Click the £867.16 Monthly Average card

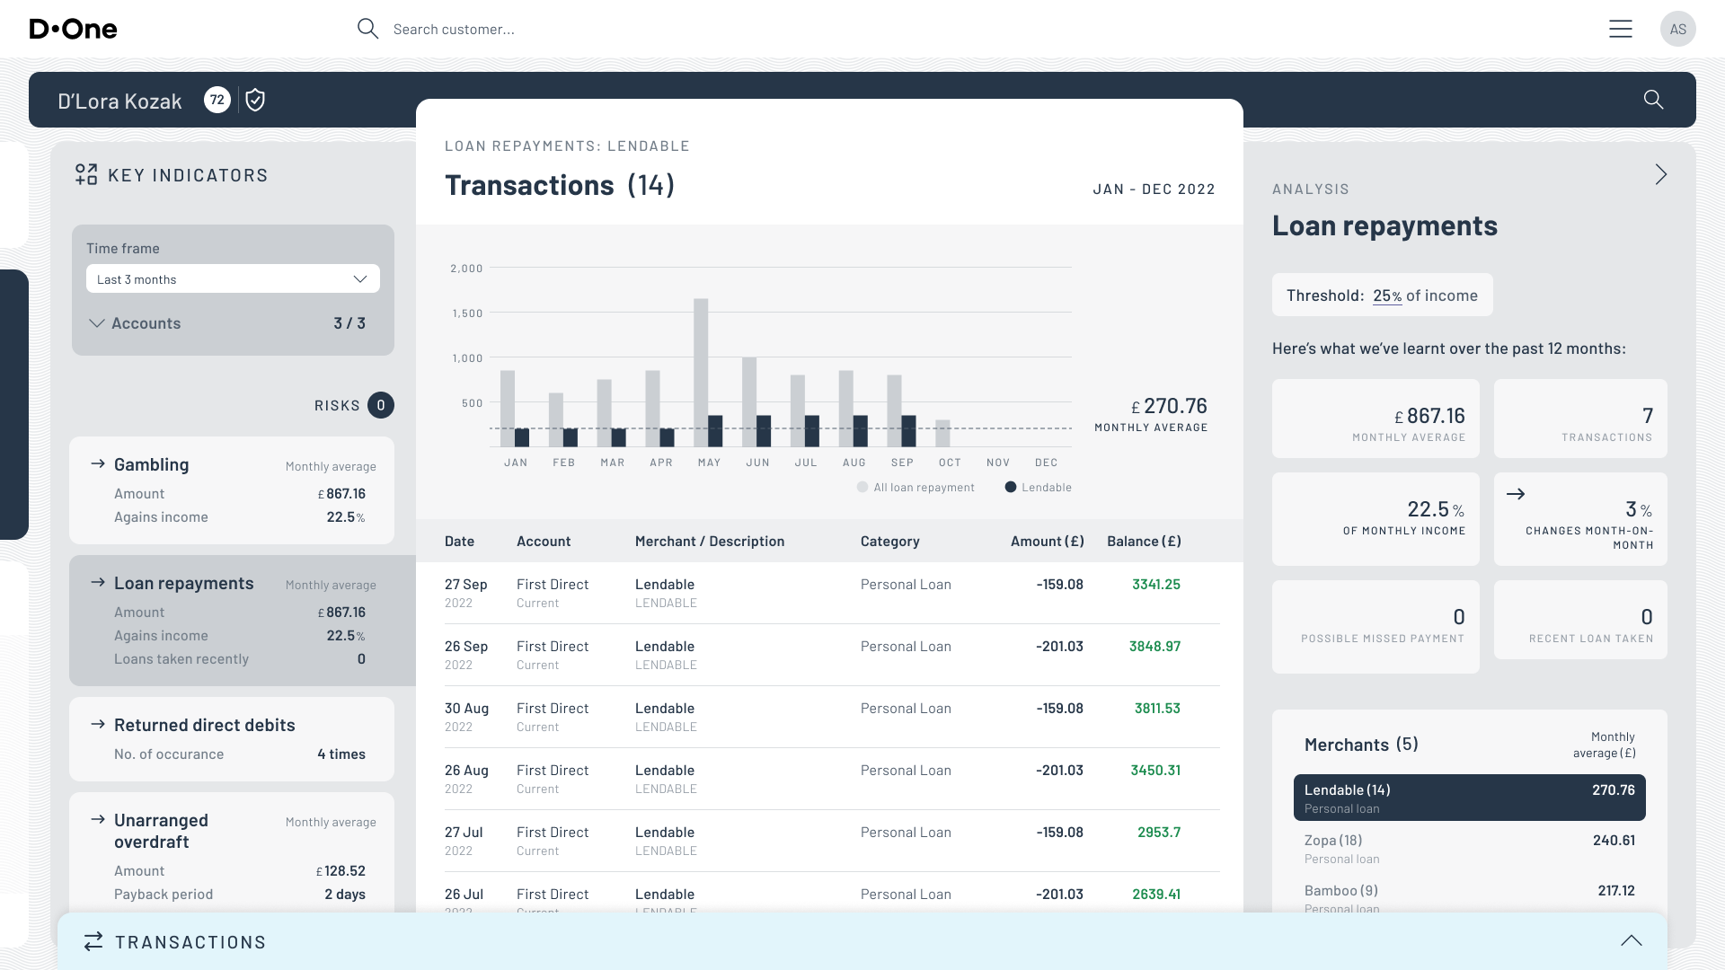(1376, 419)
